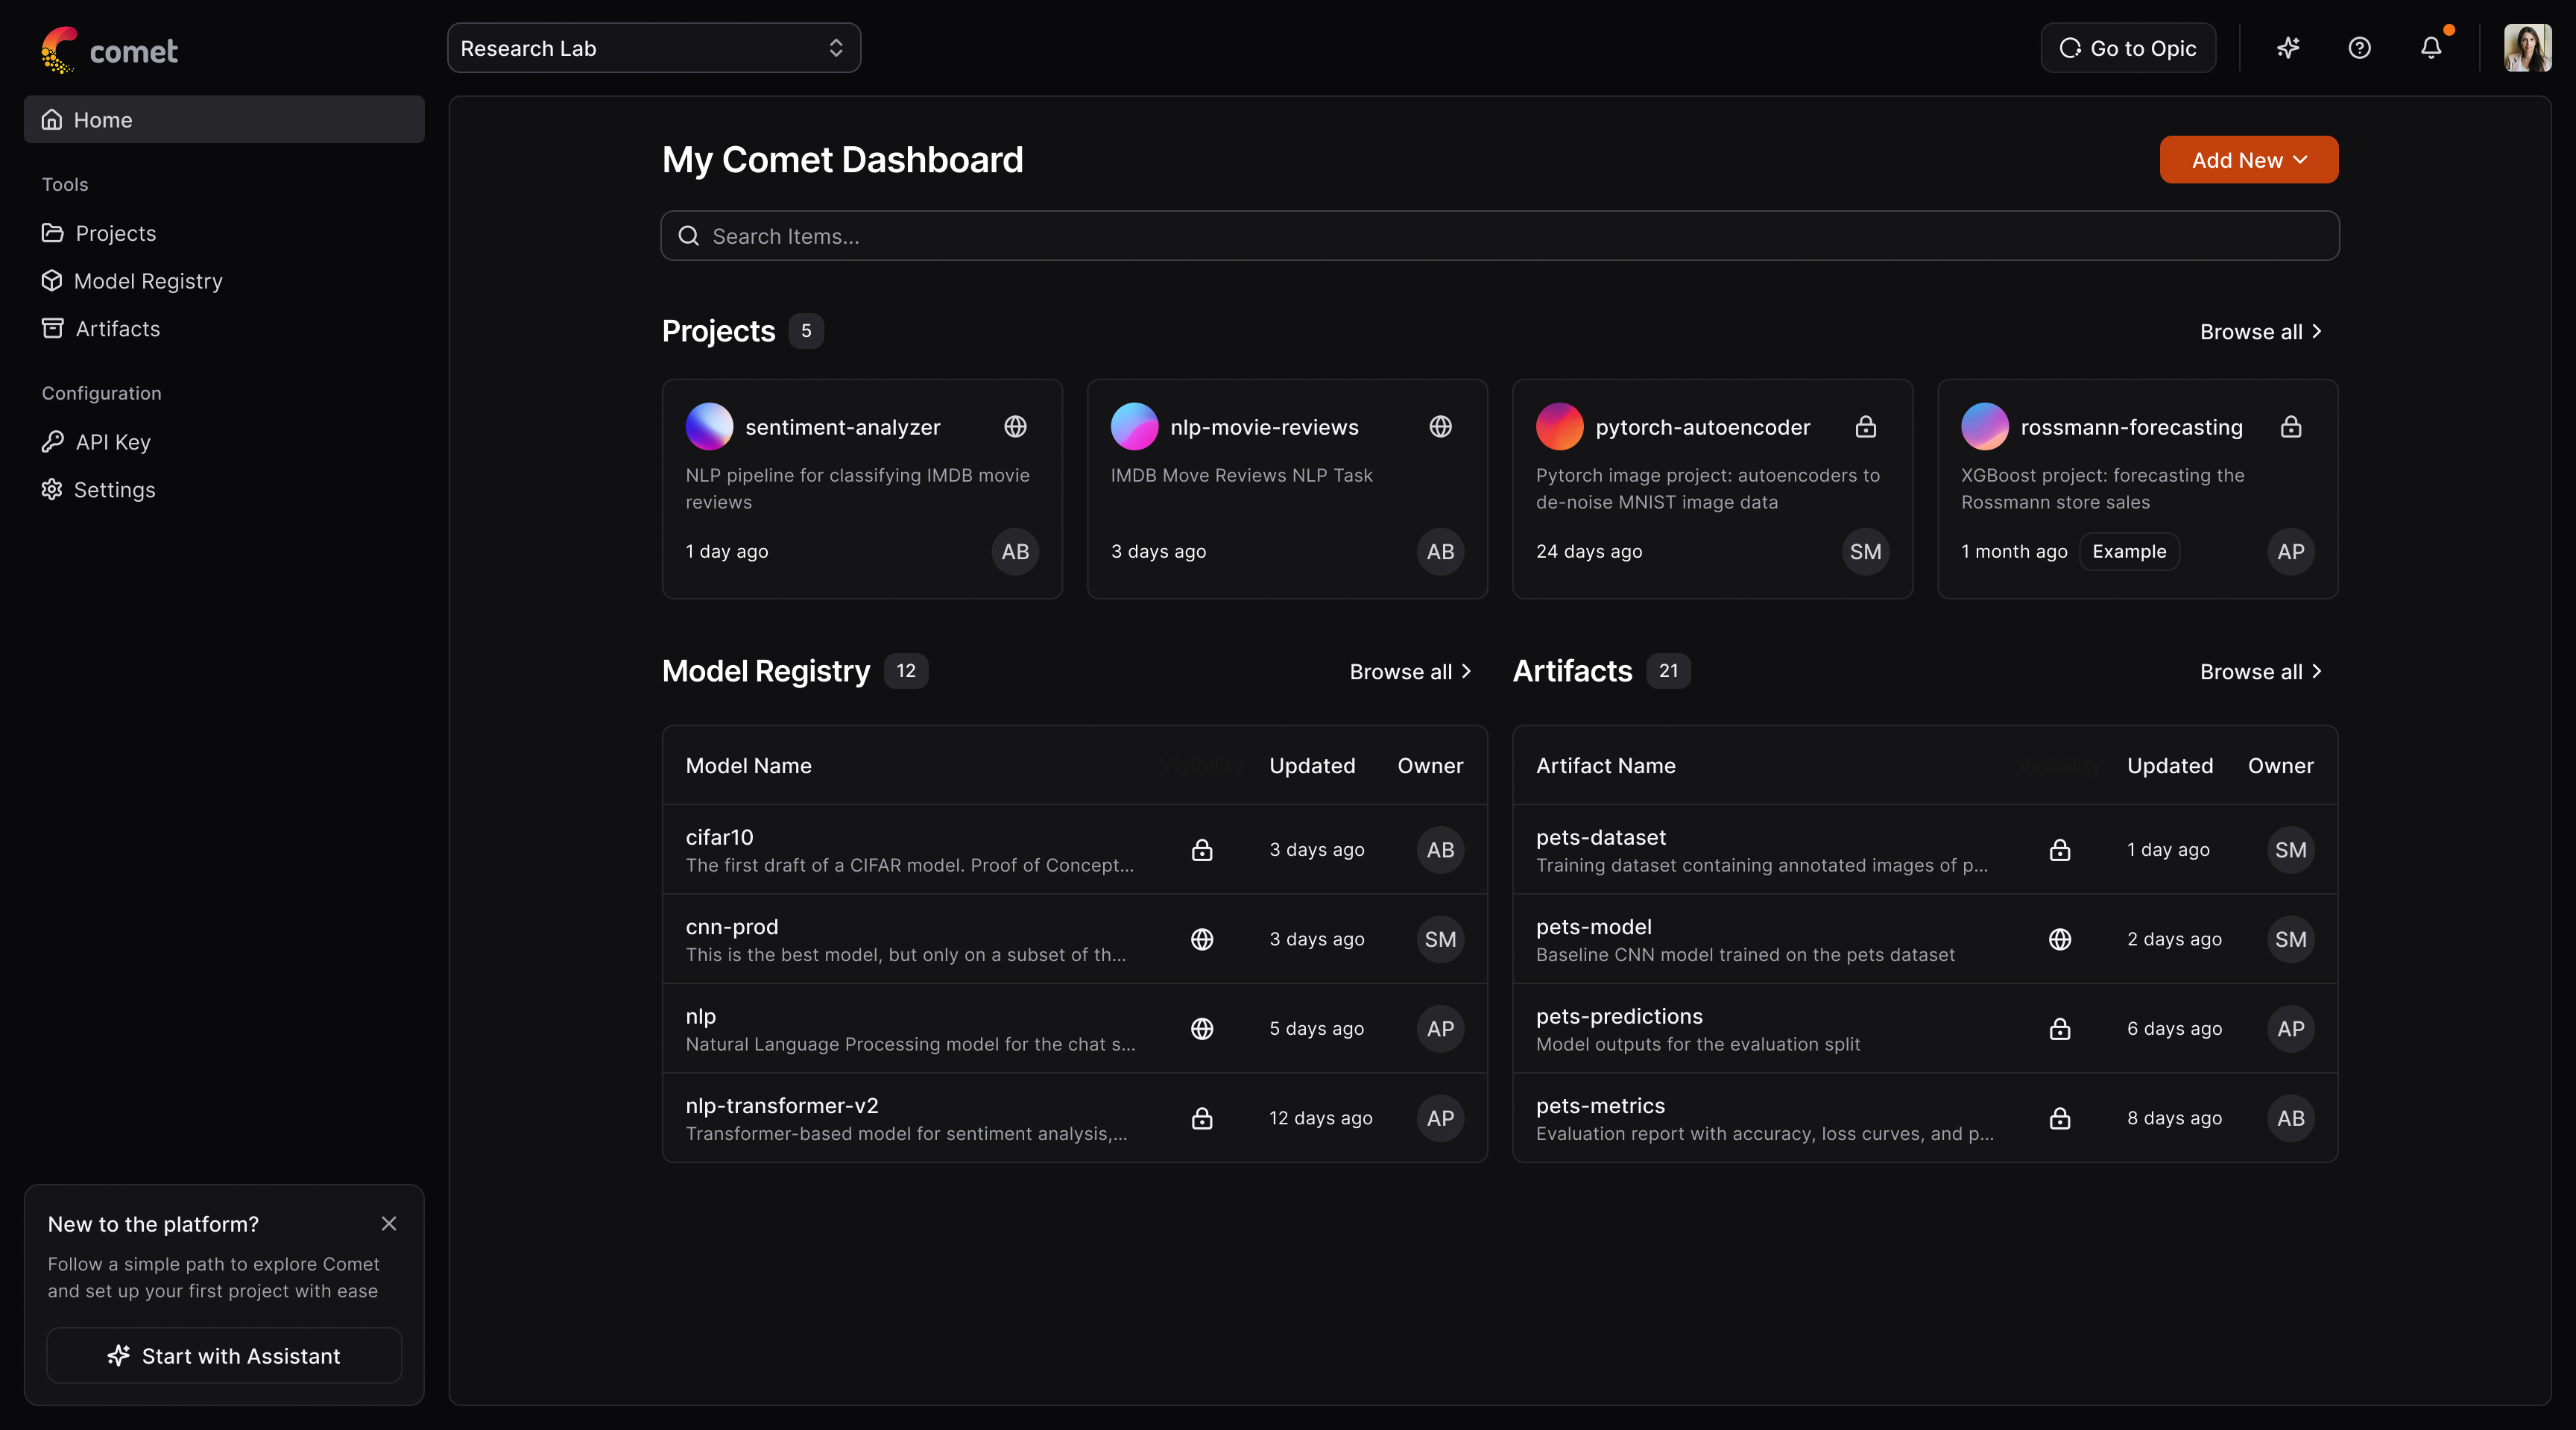
Task: Click the SM owner avatar on pytorch-autoencoder card
Action: [1865, 552]
